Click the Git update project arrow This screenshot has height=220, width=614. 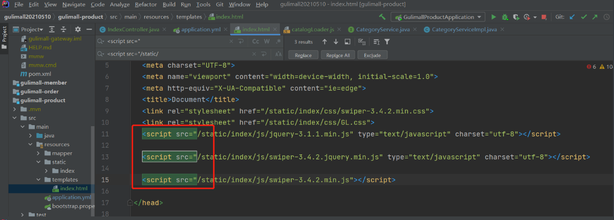point(572,17)
